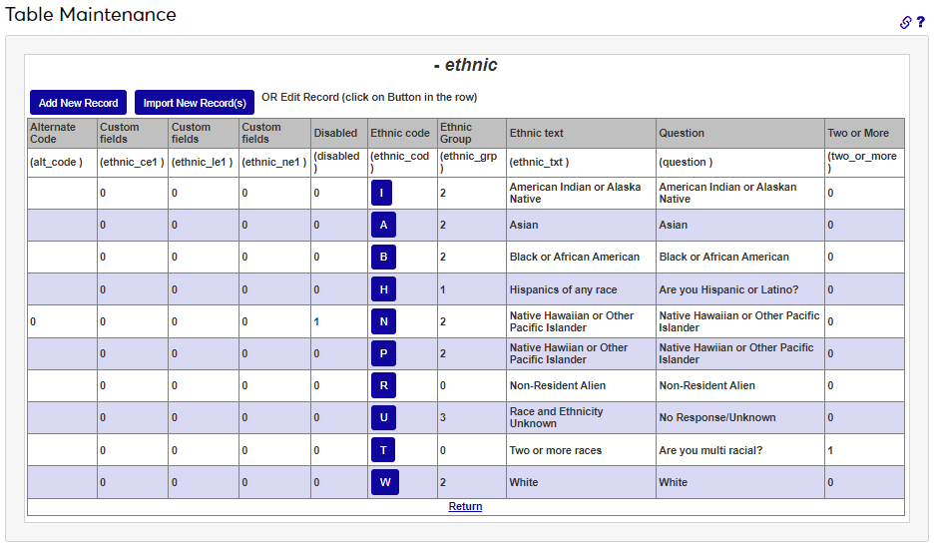
Task: Open Non-Resident Alien 'R' record
Action: click(383, 385)
